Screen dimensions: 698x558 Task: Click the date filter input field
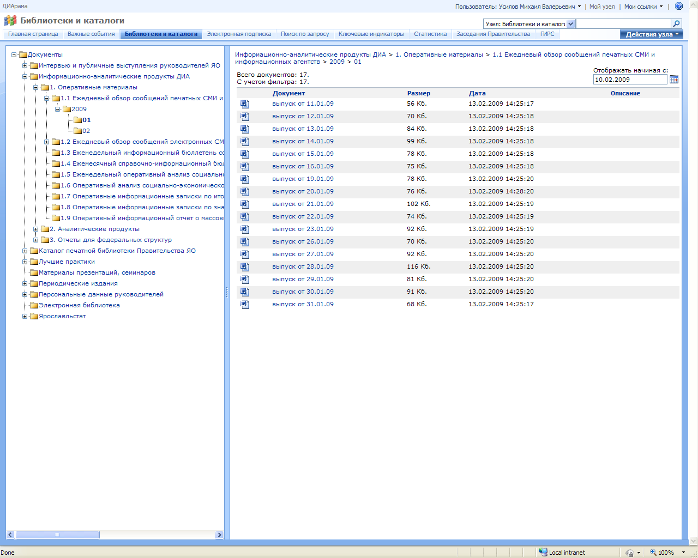(x=630, y=80)
